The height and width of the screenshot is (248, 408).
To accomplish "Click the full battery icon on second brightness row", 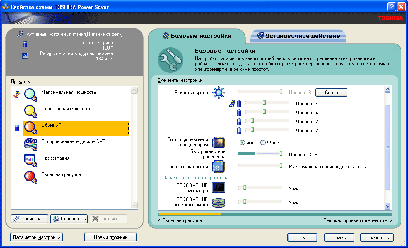I will 239,113.
